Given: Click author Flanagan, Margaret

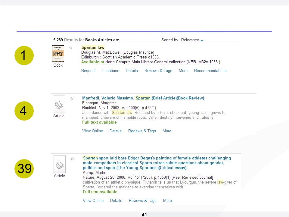Looking at the screenshot, I should tap(99, 103).
